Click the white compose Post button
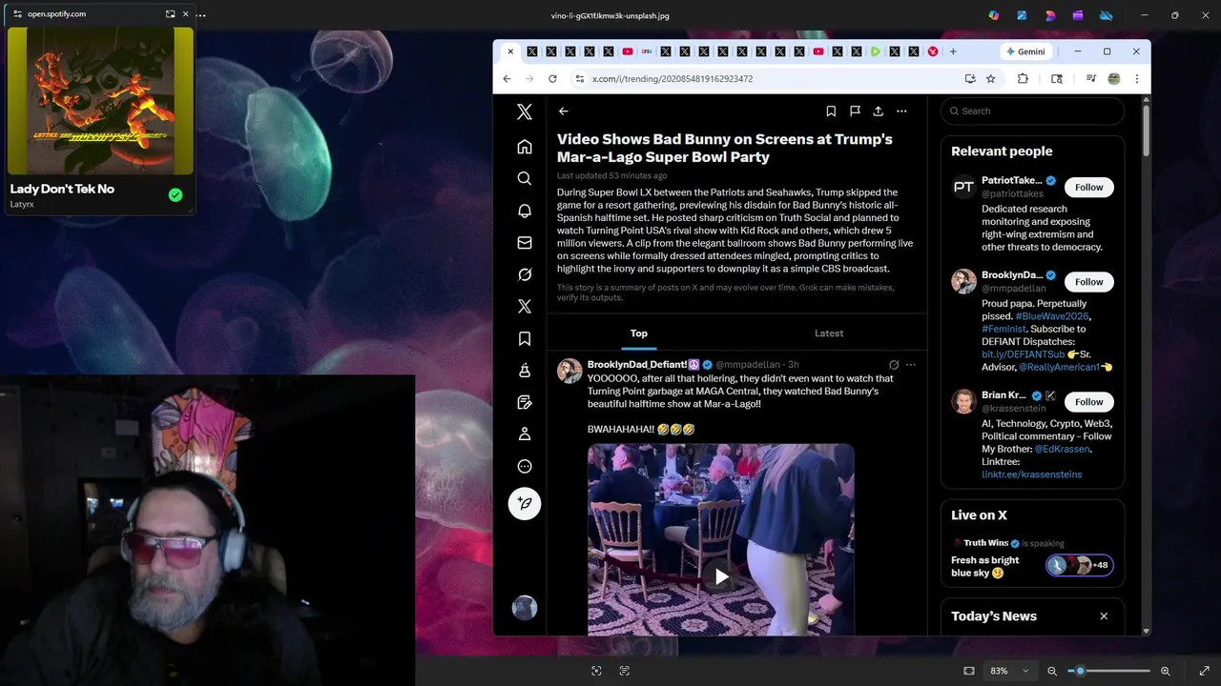The image size is (1221, 686). click(525, 503)
